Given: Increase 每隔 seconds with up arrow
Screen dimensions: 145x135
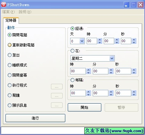Looking at the screenshot, I should [x=134, y=92].
